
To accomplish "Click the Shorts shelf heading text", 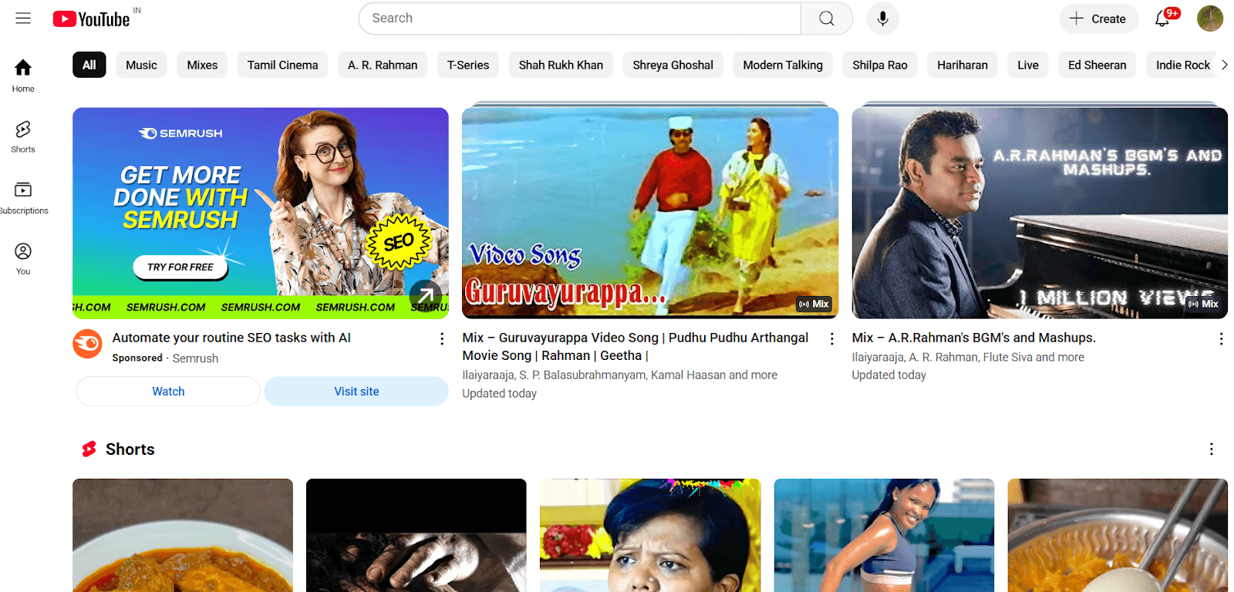I will (x=130, y=449).
